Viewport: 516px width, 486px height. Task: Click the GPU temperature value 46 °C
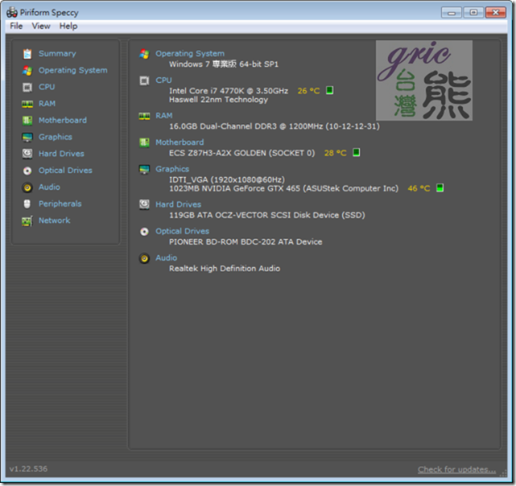419,188
